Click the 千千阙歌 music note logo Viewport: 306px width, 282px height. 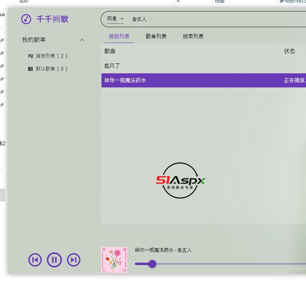pyautogui.click(x=26, y=19)
